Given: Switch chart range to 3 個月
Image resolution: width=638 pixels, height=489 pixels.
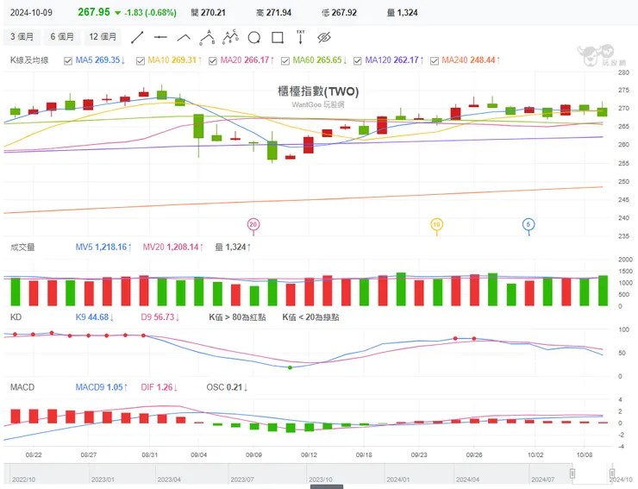Looking at the screenshot, I should pos(22,36).
